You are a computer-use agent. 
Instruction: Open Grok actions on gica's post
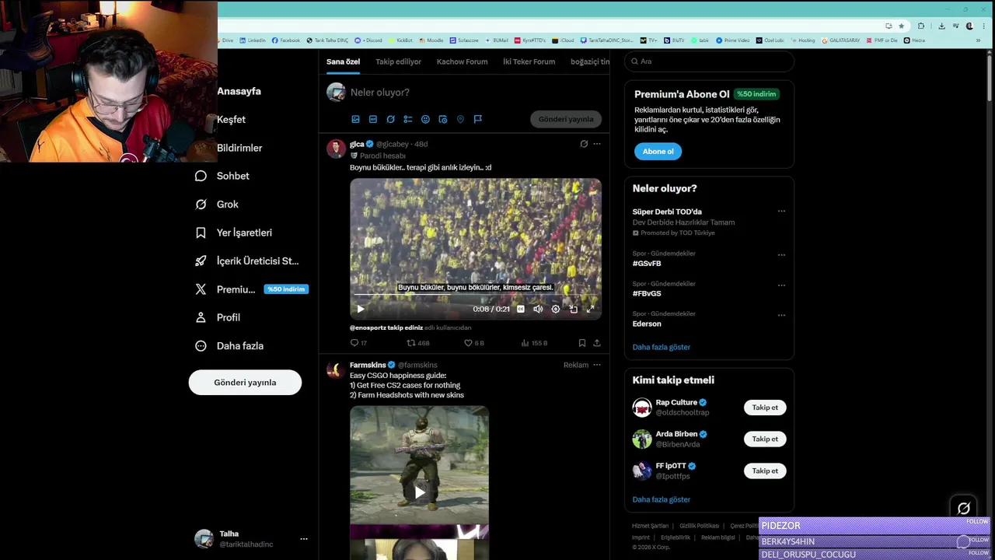pyautogui.click(x=584, y=144)
